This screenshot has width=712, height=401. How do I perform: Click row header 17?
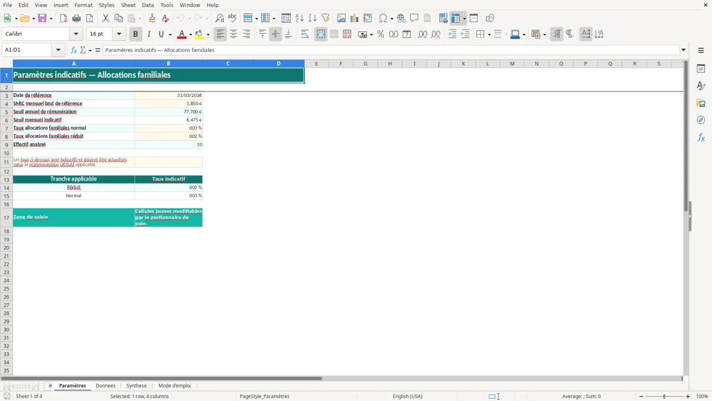tap(7, 217)
